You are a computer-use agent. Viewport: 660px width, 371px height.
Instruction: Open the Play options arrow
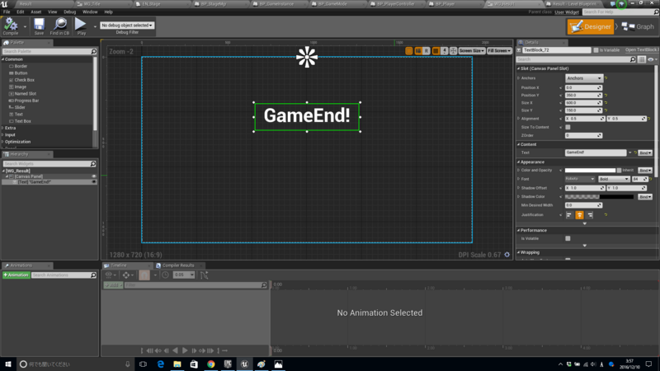coord(95,26)
